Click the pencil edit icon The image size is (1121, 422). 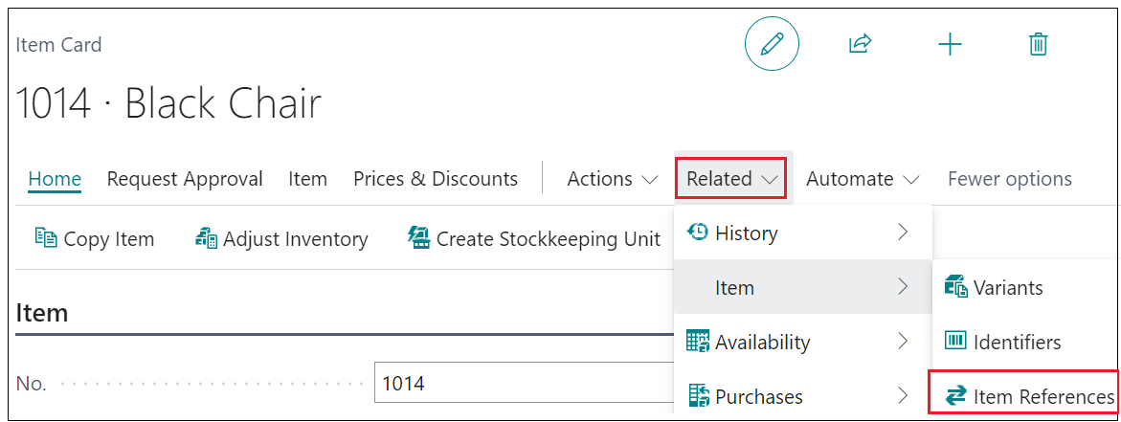click(x=773, y=45)
